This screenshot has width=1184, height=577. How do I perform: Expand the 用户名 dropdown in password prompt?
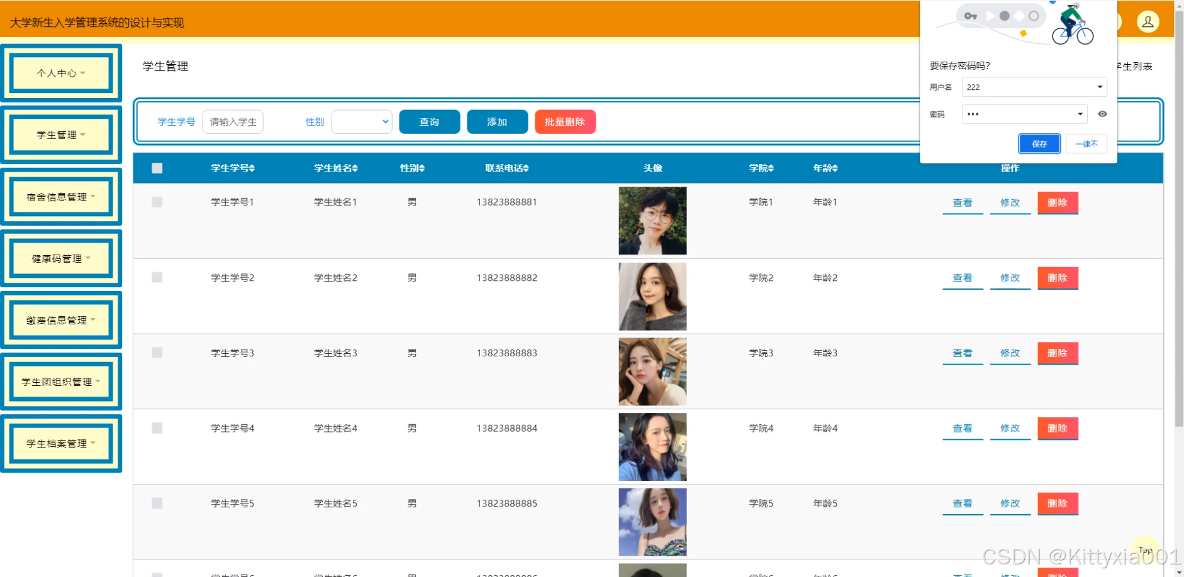1100,87
